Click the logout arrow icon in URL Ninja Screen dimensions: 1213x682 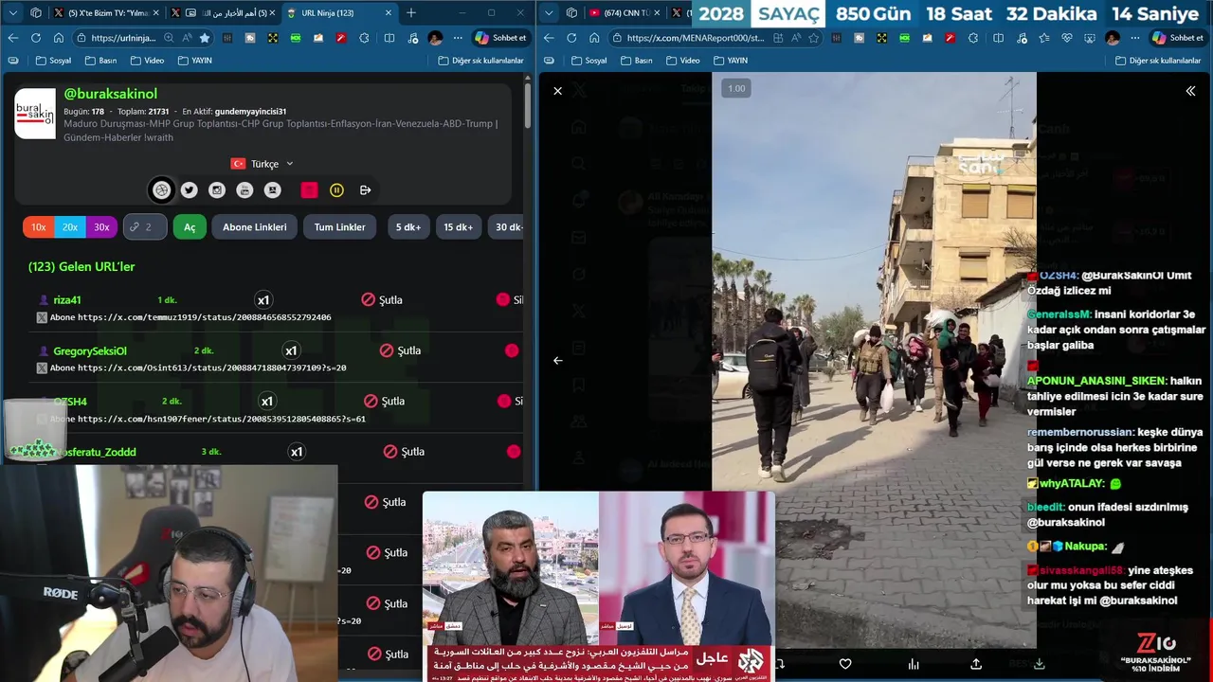(x=365, y=190)
